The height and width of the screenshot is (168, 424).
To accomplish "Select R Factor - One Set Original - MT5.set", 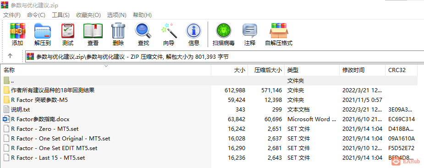I will pos(61,139).
